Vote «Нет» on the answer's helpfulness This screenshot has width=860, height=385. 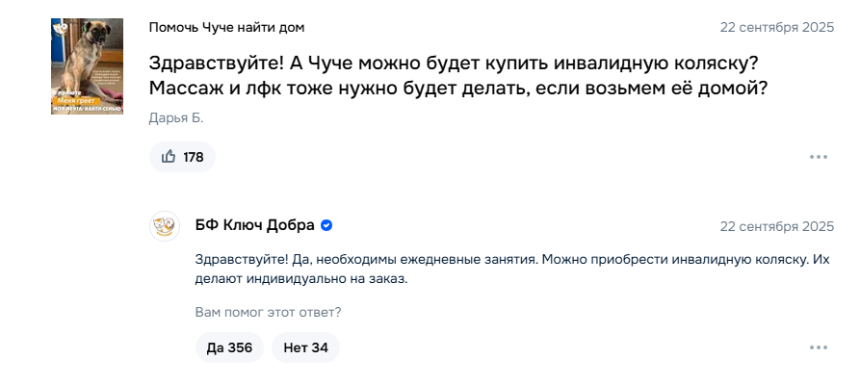click(305, 347)
